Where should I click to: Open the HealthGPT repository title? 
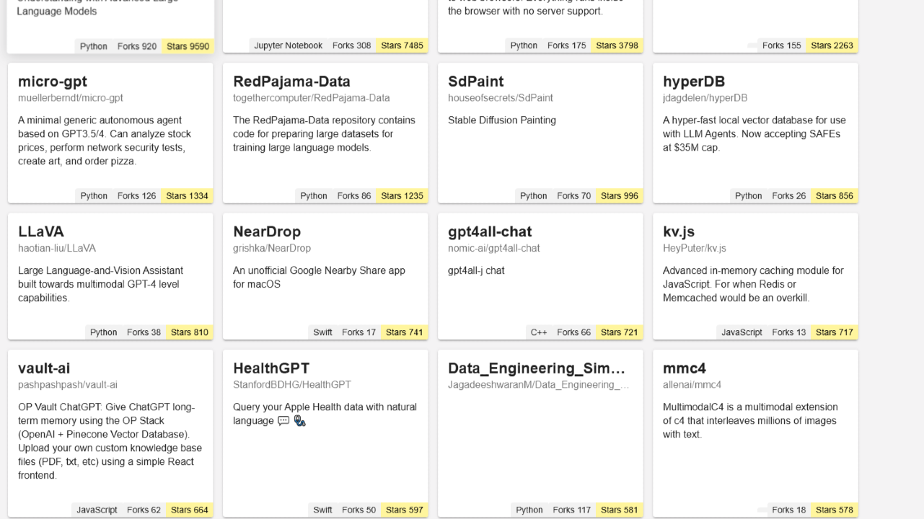point(271,368)
